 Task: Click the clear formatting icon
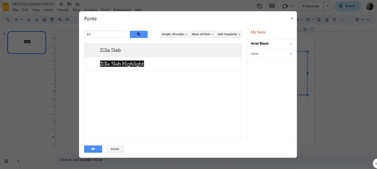tap(334, 20)
